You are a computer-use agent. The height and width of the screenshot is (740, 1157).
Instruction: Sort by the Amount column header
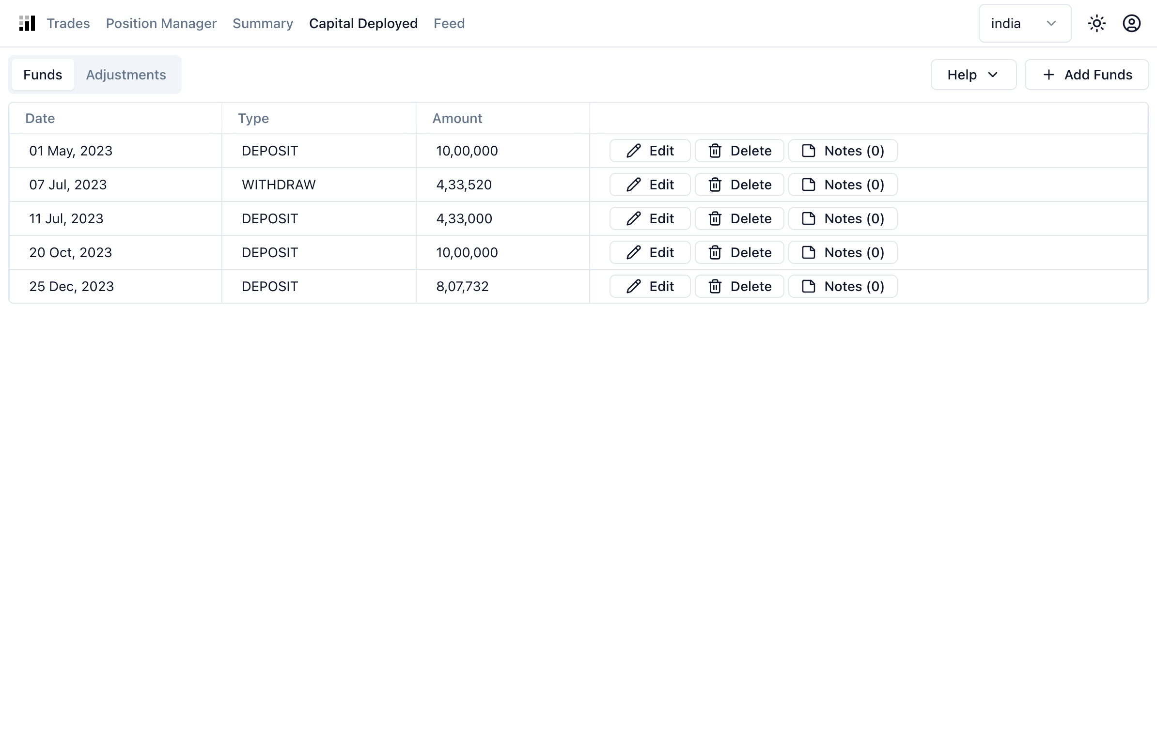tap(457, 118)
